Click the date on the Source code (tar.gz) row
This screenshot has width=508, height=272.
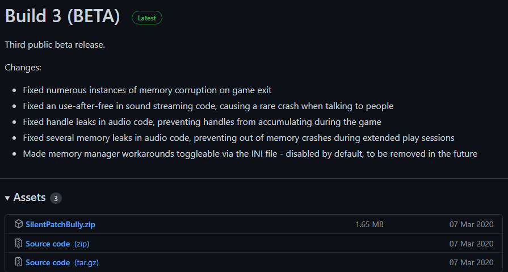point(471,262)
